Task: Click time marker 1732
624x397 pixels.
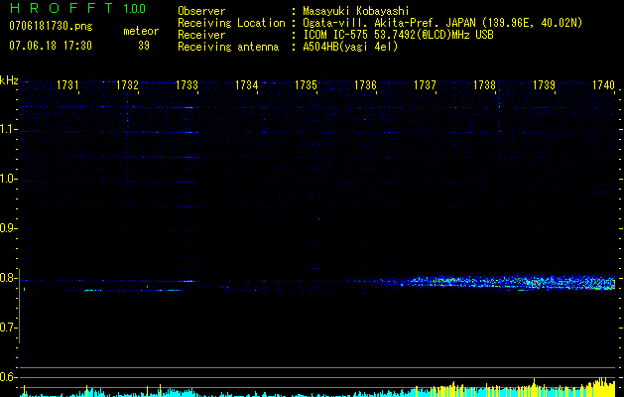Action: pyautogui.click(x=127, y=85)
